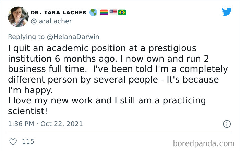Click the Oct 22, 2021 date
The width and height of the screenshot is (240, 151).
click(x=62, y=123)
